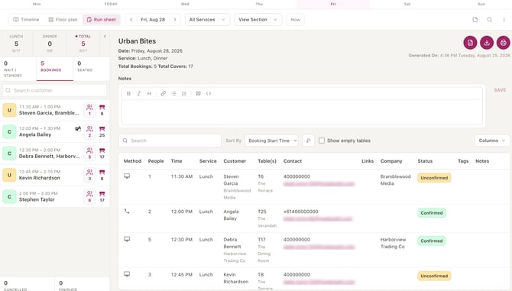Click the document icon in top toolbar
Image resolution: width=512 pixels, height=291 pixels.
pyautogui.click(x=475, y=20)
